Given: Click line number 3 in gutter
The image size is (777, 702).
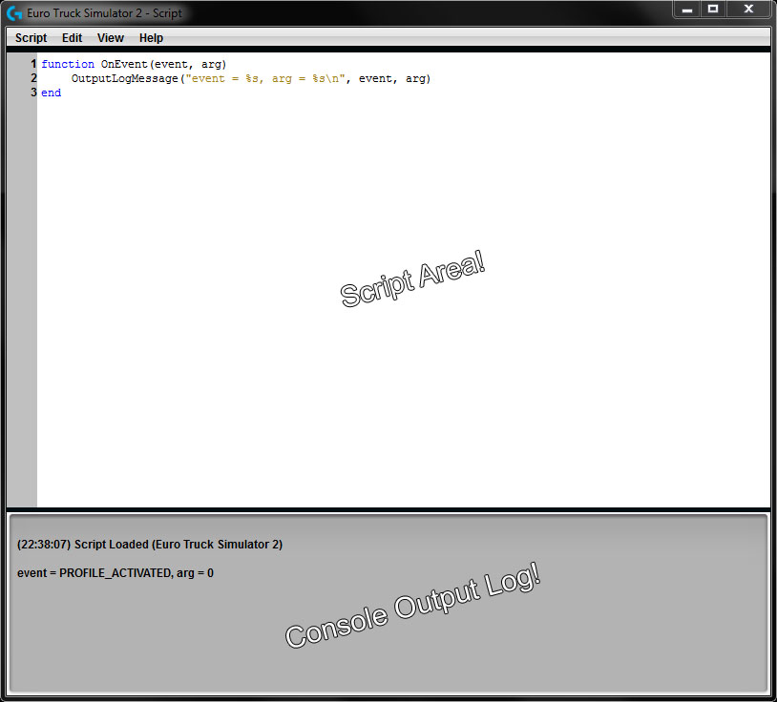Looking at the screenshot, I should pos(33,93).
